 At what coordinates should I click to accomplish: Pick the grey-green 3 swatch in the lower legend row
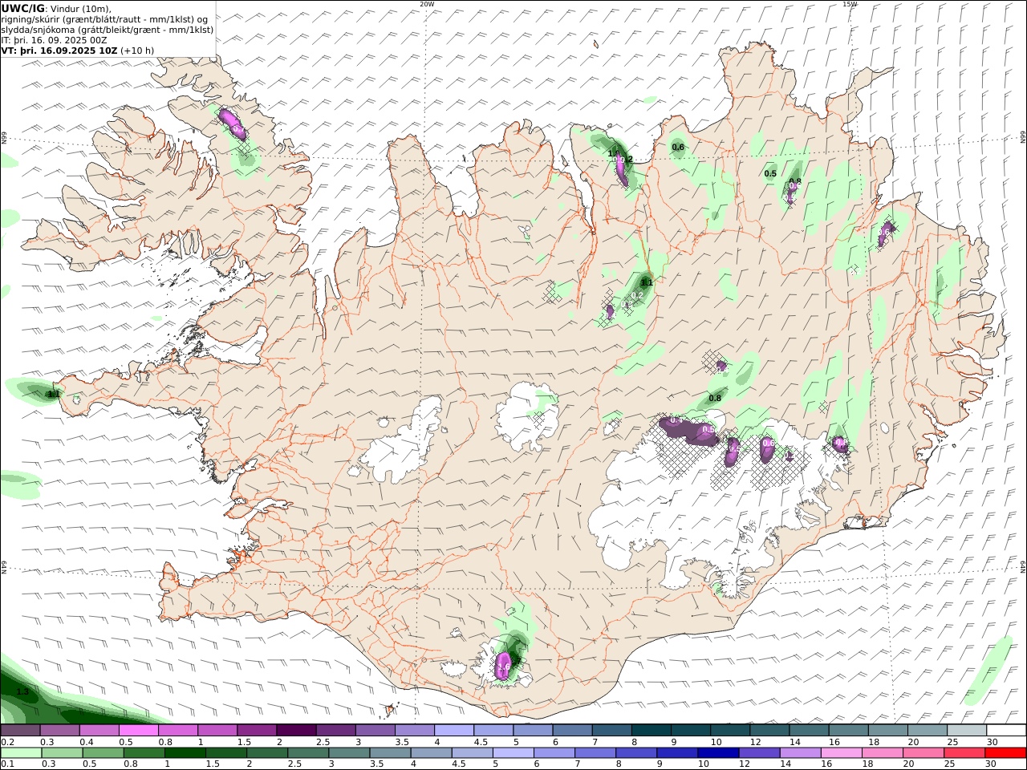point(349,752)
